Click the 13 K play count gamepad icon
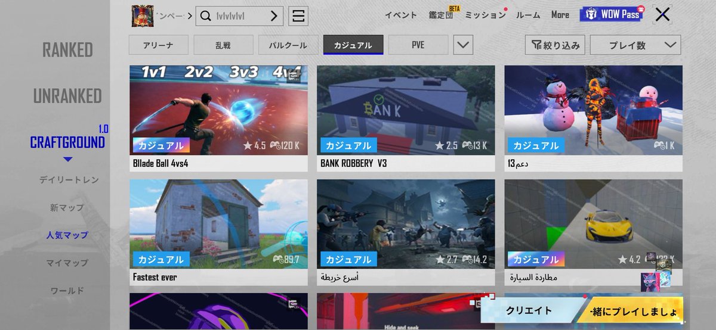716x330 pixels. (x=467, y=145)
